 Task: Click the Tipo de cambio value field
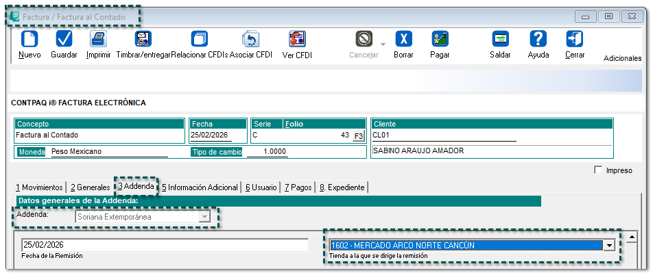tap(267, 152)
